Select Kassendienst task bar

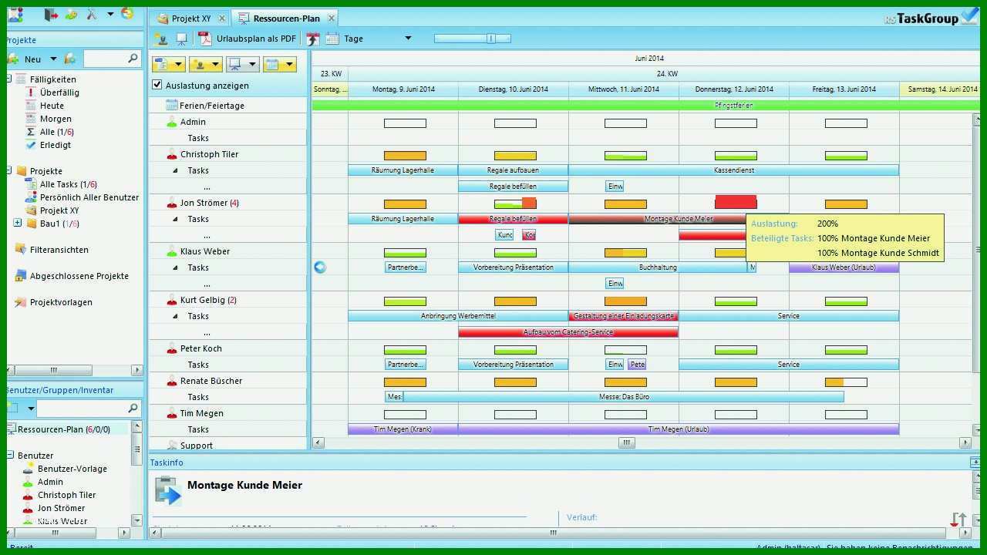pyautogui.click(x=733, y=170)
